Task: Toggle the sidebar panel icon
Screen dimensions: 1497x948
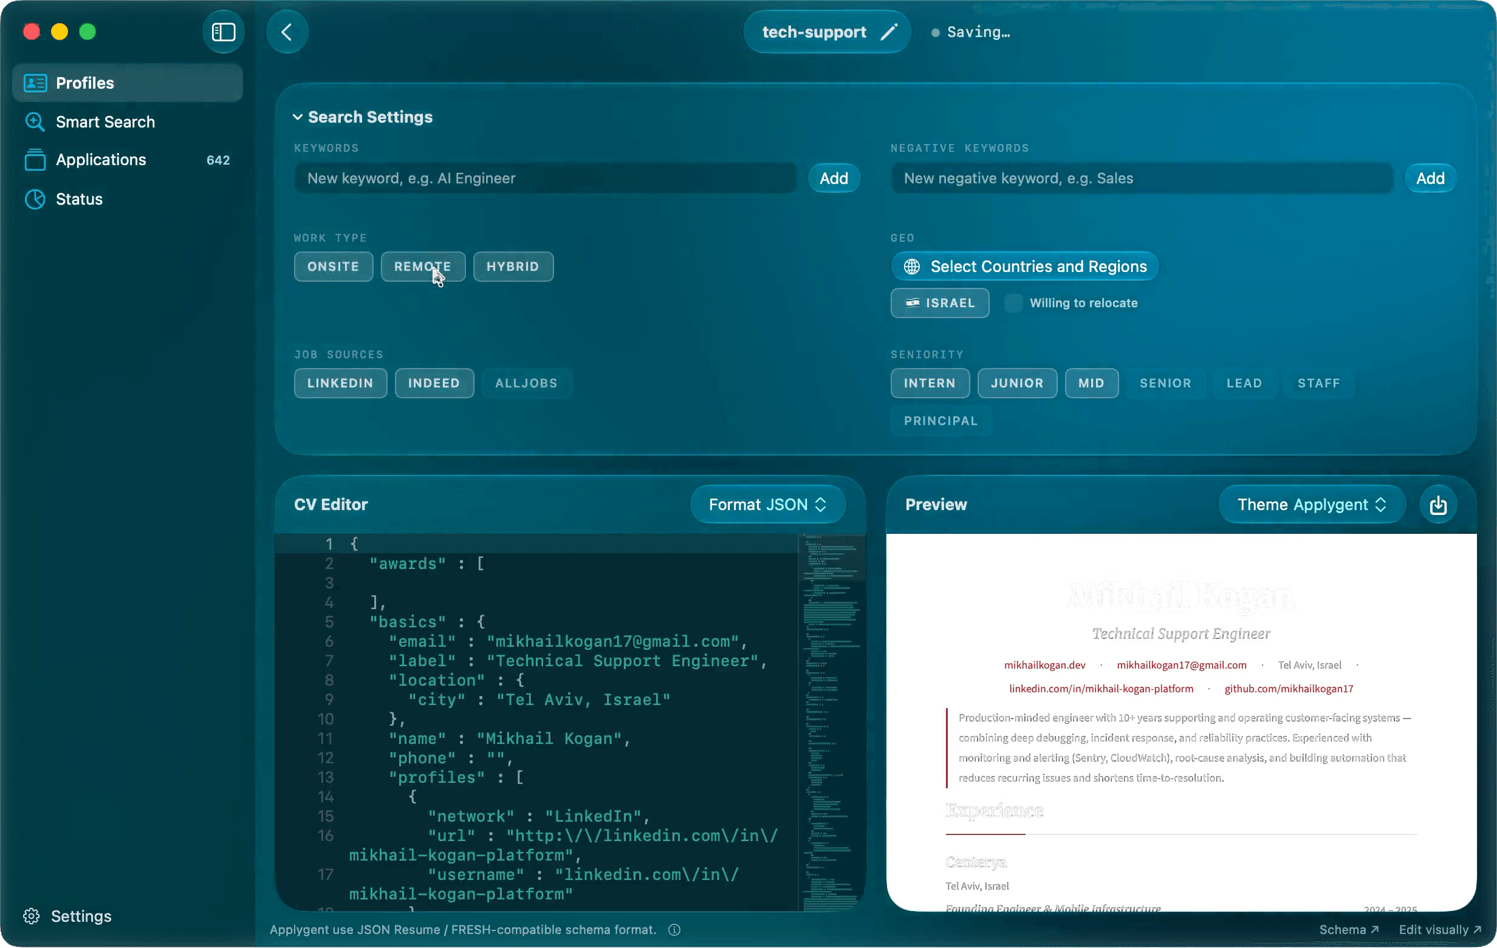Action: click(x=223, y=32)
